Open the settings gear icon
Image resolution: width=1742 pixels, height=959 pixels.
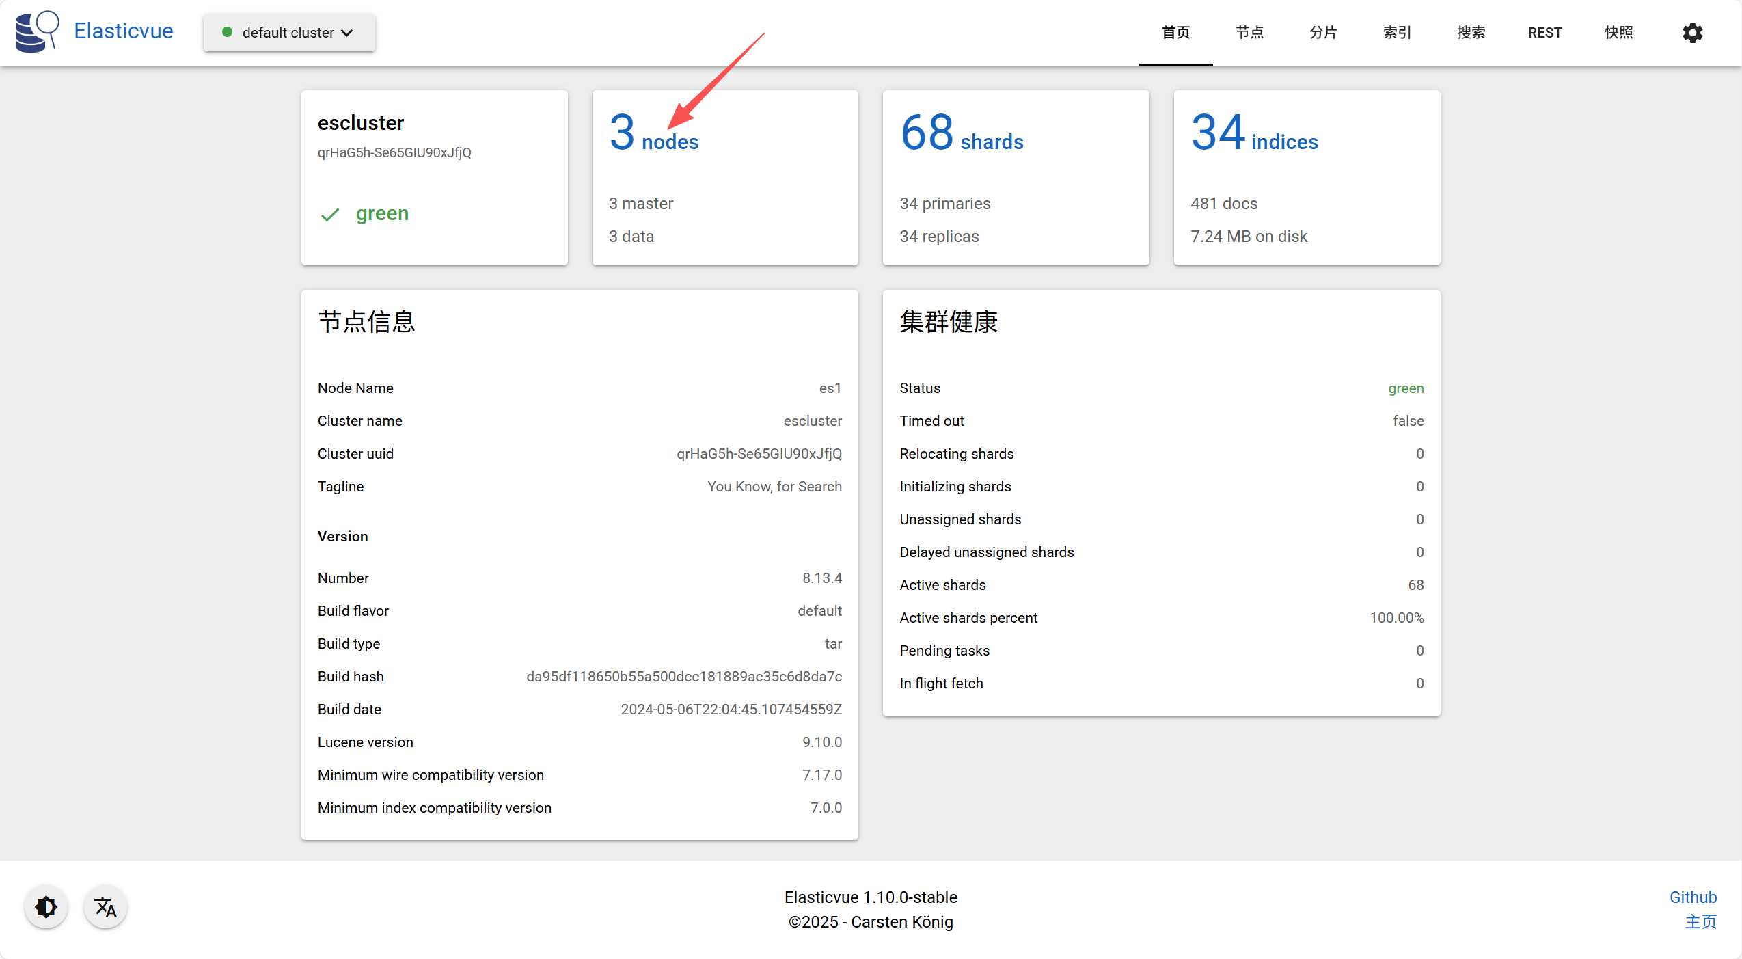(1692, 33)
